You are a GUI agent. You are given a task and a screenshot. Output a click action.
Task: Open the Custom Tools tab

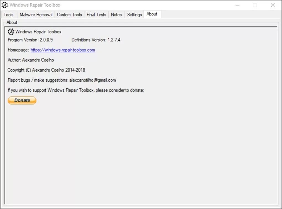[x=69, y=15]
